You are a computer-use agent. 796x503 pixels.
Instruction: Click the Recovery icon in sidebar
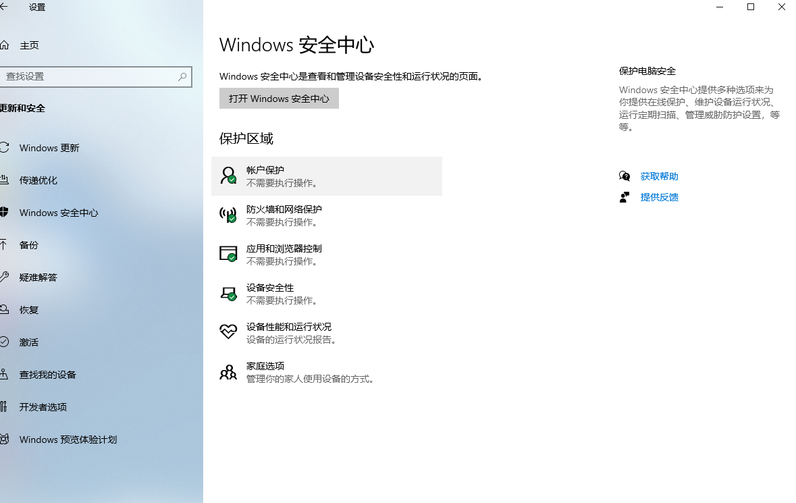(x=4, y=309)
